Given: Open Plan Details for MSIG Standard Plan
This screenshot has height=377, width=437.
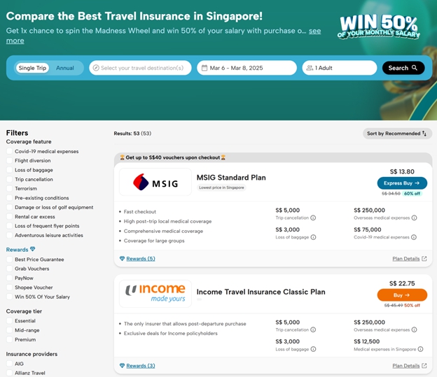Looking at the screenshot, I should coord(405,259).
